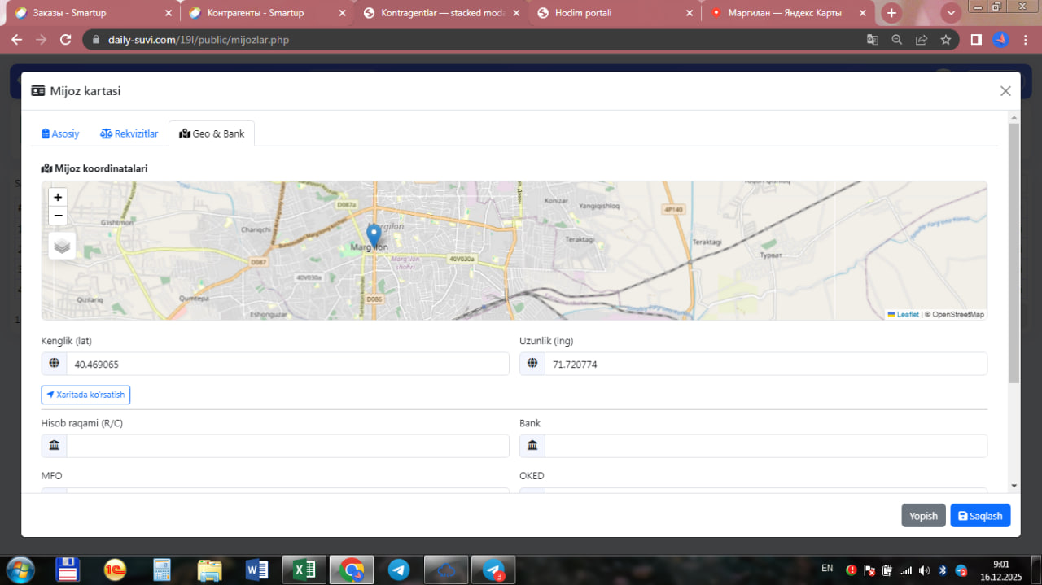Click the modal's vertical scrollbar down arrow
This screenshot has width=1042, height=585.
[1014, 486]
